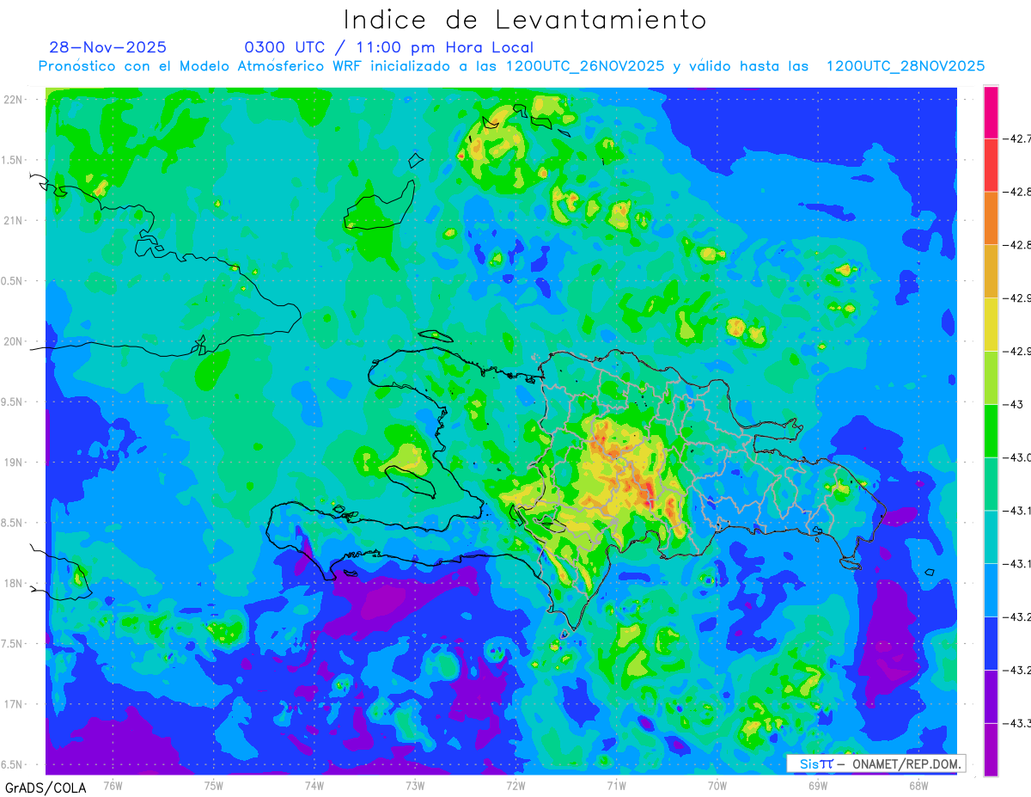The image size is (1031, 797).
Task: Click the "19N" latitude label
Action: click(14, 463)
